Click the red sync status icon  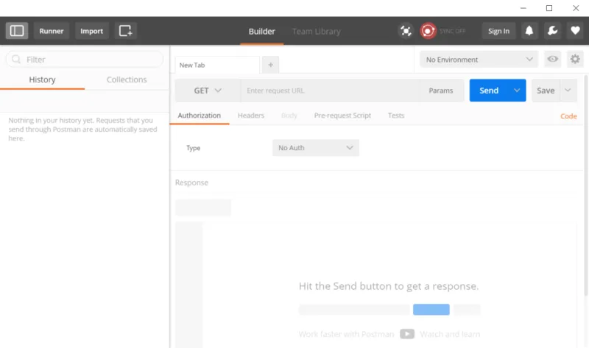(428, 31)
